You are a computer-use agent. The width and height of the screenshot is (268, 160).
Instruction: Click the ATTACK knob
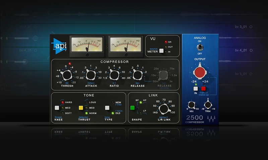91,75
